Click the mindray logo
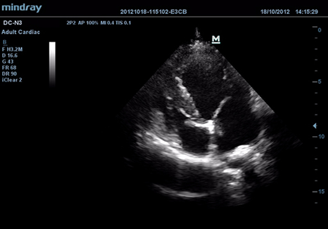 click(22, 8)
